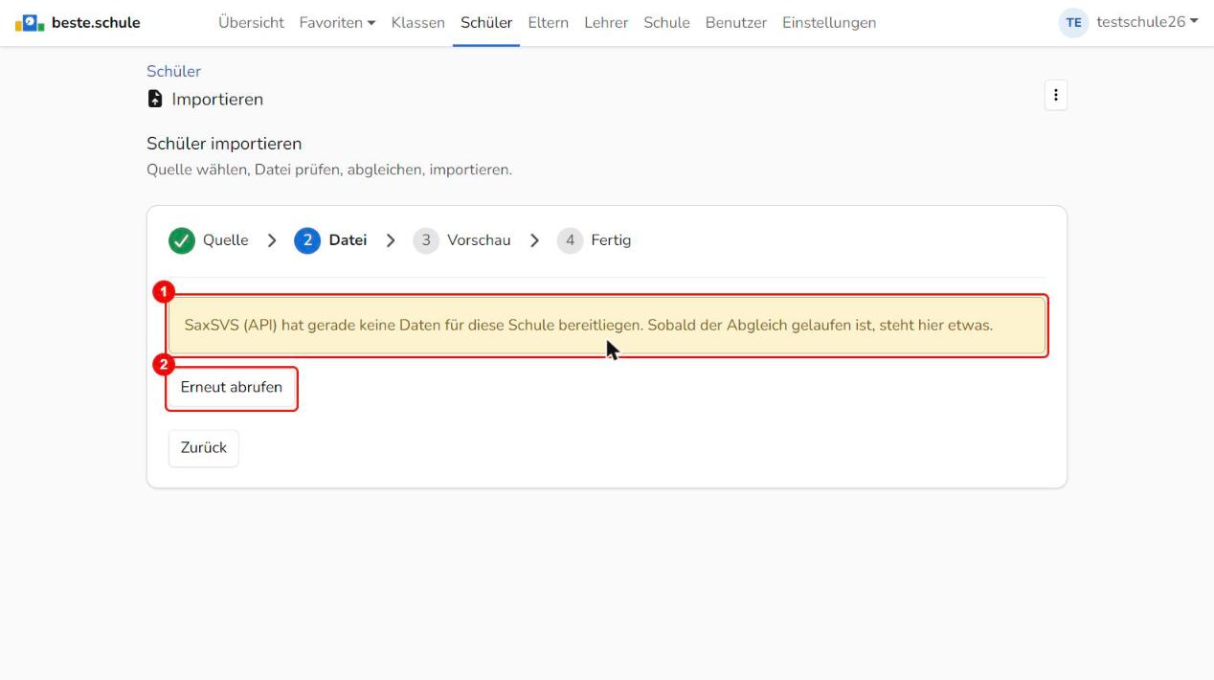Open the Klassen nav item

tap(417, 22)
